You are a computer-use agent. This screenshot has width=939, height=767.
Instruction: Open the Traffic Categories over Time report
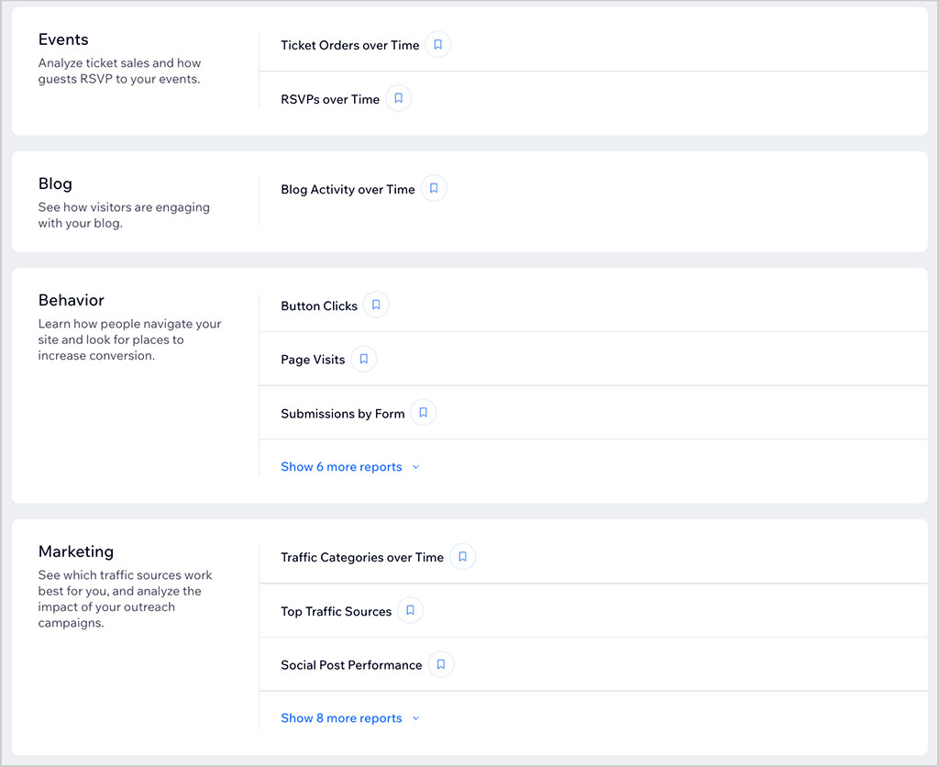362,557
